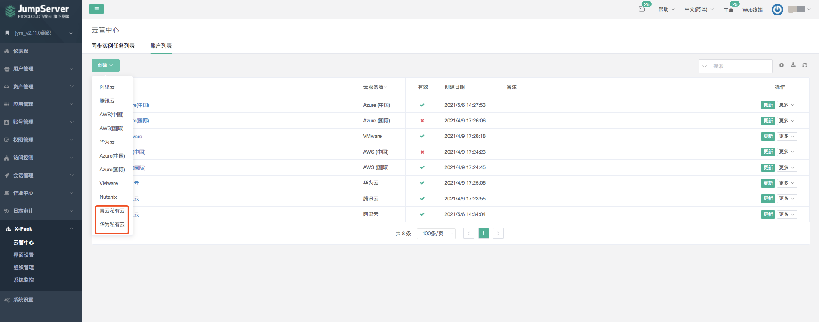Click the organization bookmark icon
The width and height of the screenshot is (819, 322).
tap(7, 33)
